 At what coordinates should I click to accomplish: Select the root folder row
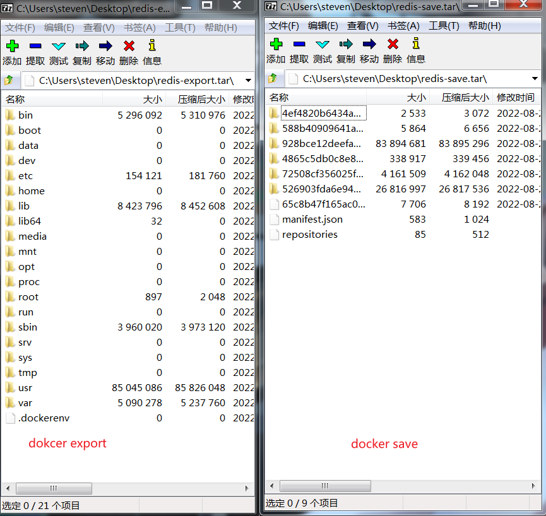(x=128, y=297)
